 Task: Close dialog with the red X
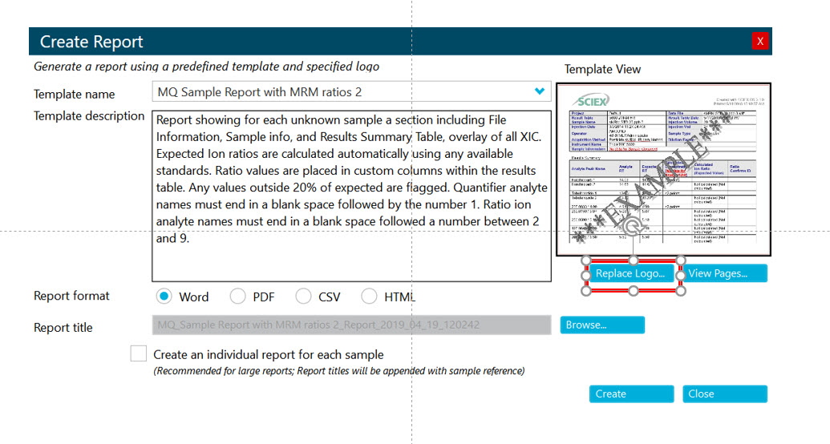pos(760,42)
